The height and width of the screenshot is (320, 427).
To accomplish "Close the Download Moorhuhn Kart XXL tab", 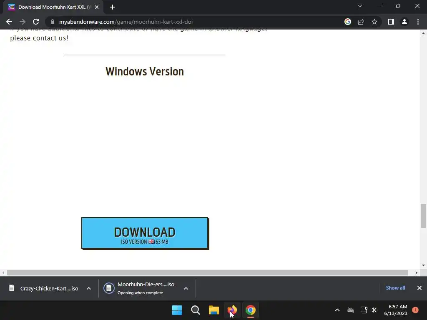I will (97, 7).
